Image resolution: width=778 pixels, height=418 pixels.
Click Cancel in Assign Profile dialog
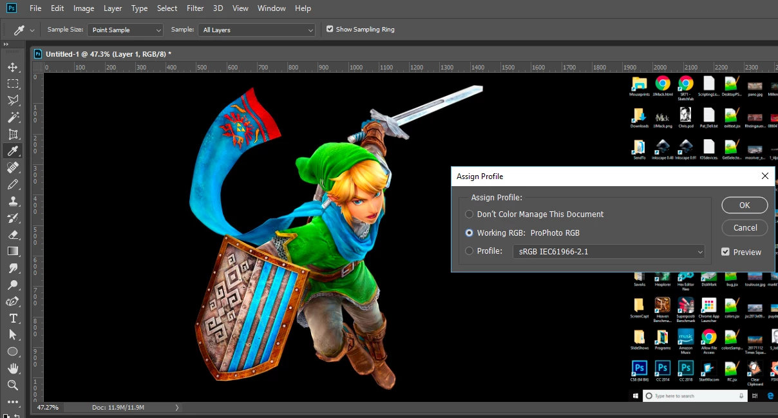click(745, 227)
